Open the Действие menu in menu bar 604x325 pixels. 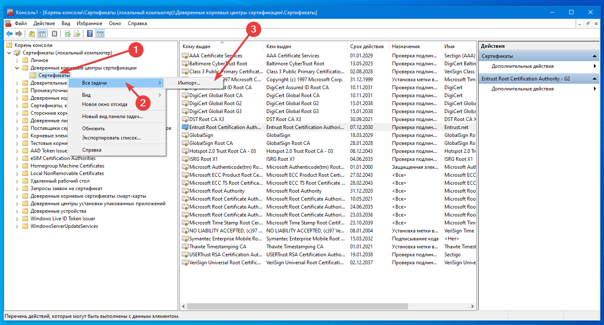tap(44, 23)
